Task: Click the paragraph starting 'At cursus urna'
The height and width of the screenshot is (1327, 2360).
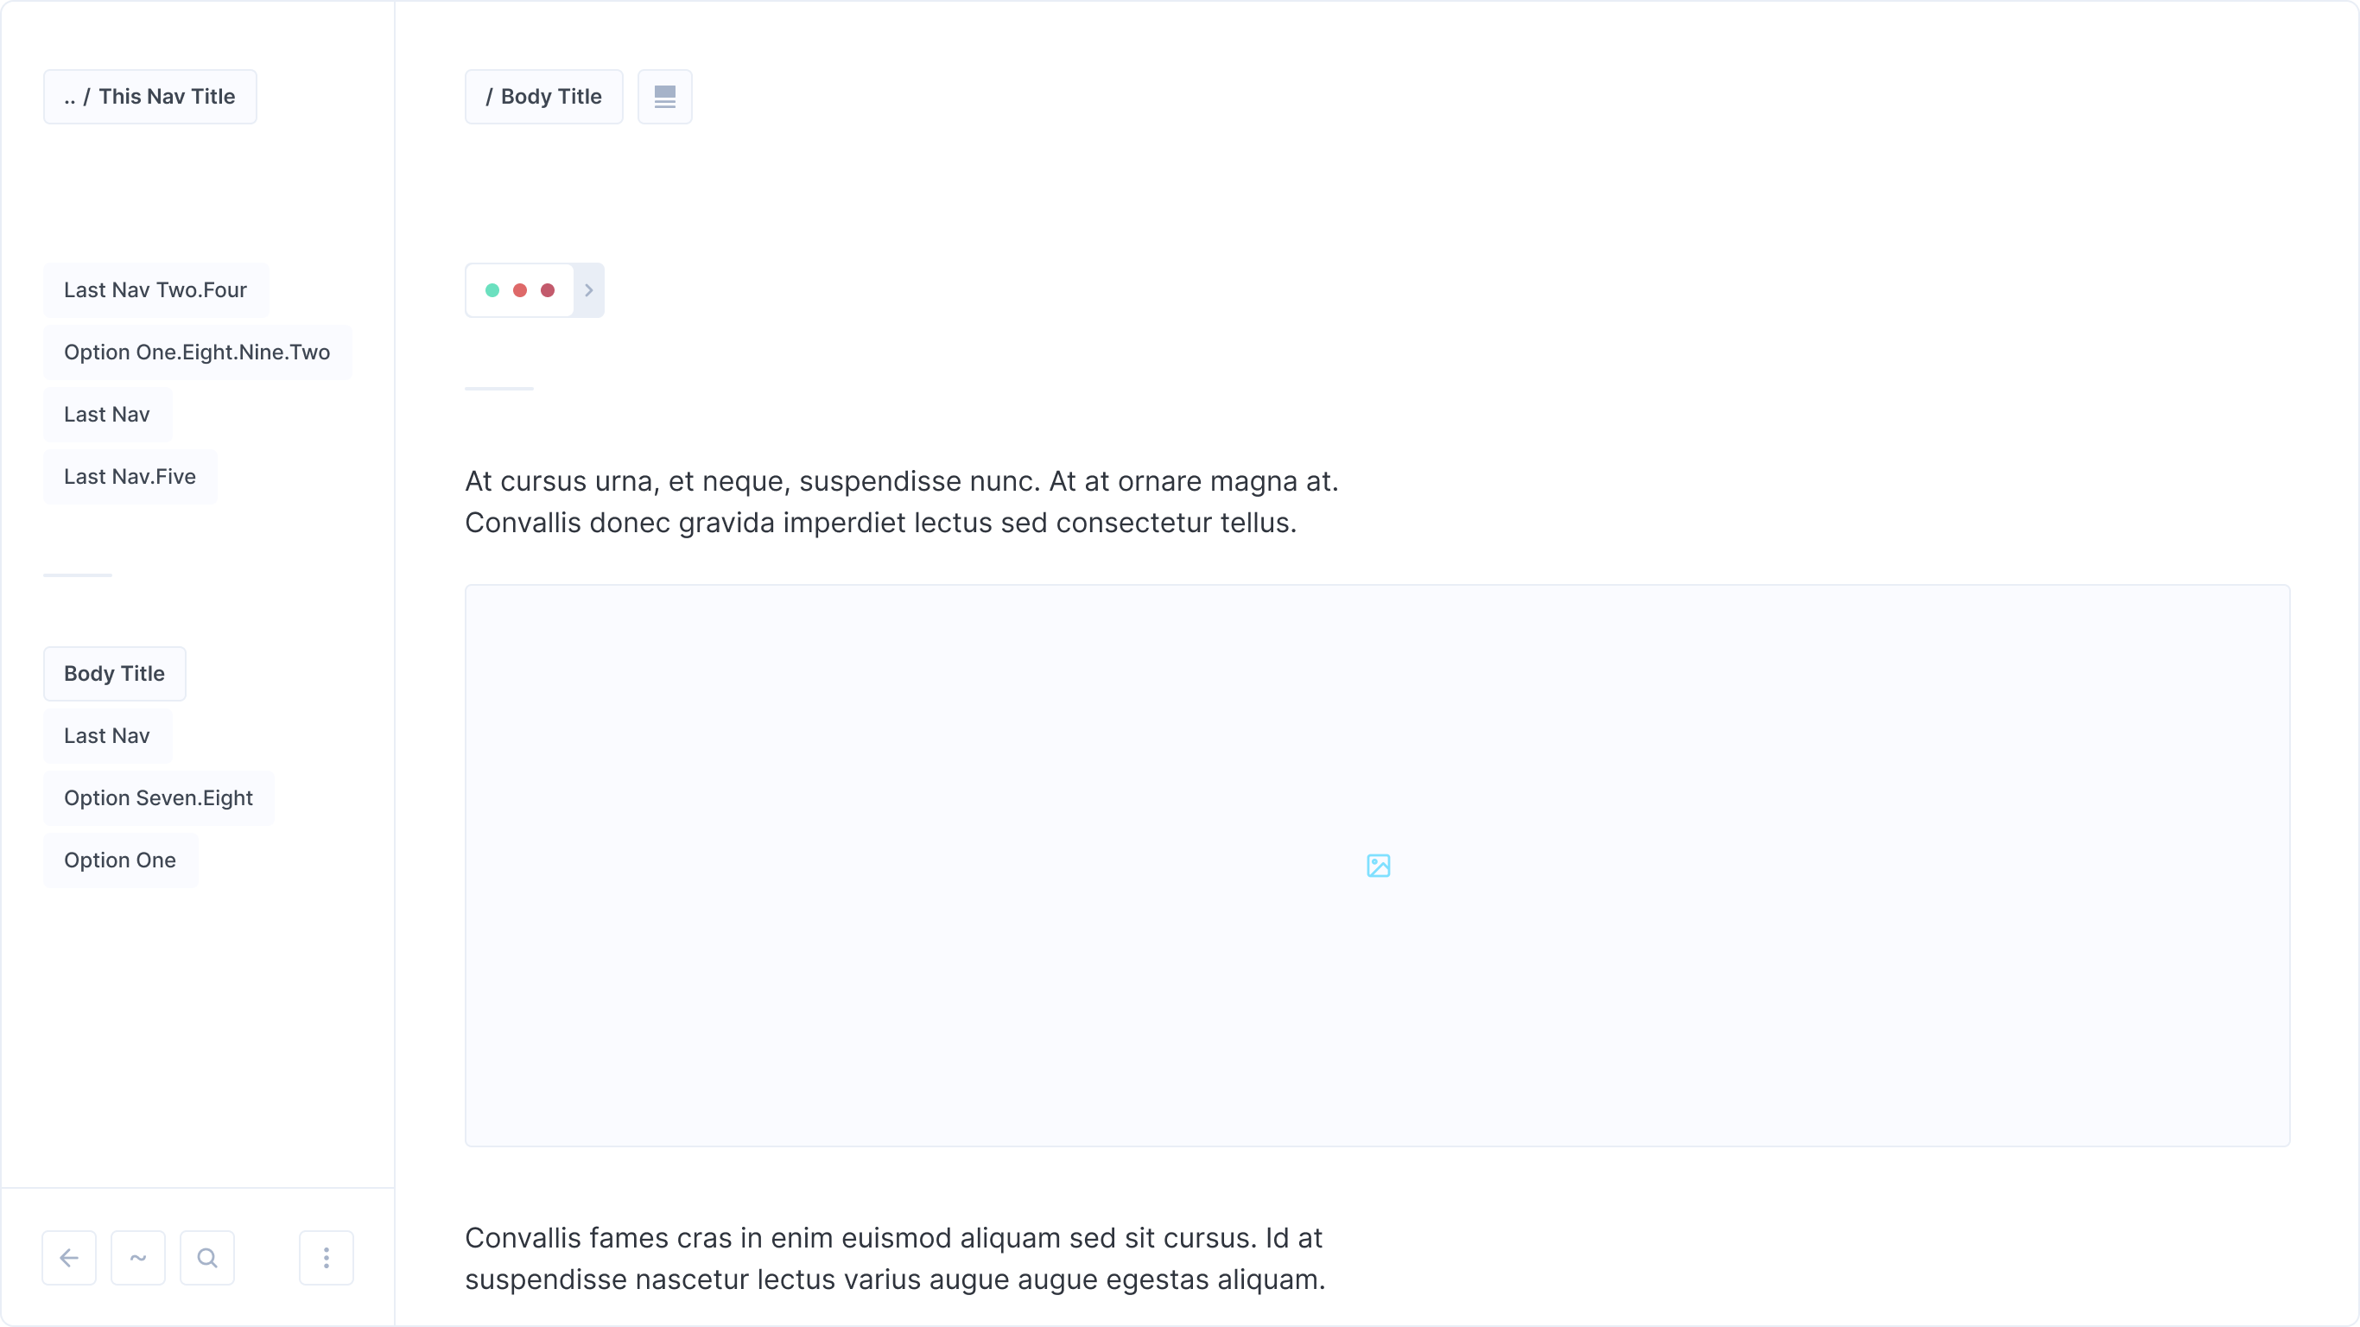Action: tap(903, 501)
